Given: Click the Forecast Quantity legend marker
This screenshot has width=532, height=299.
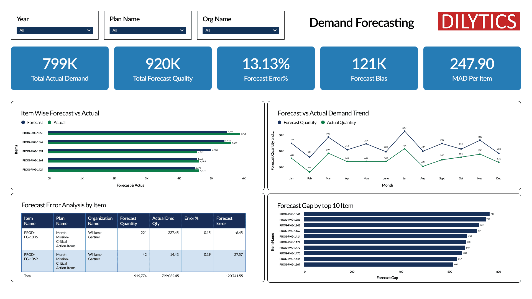Looking at the screenshot, I should [x=280, y=122].
